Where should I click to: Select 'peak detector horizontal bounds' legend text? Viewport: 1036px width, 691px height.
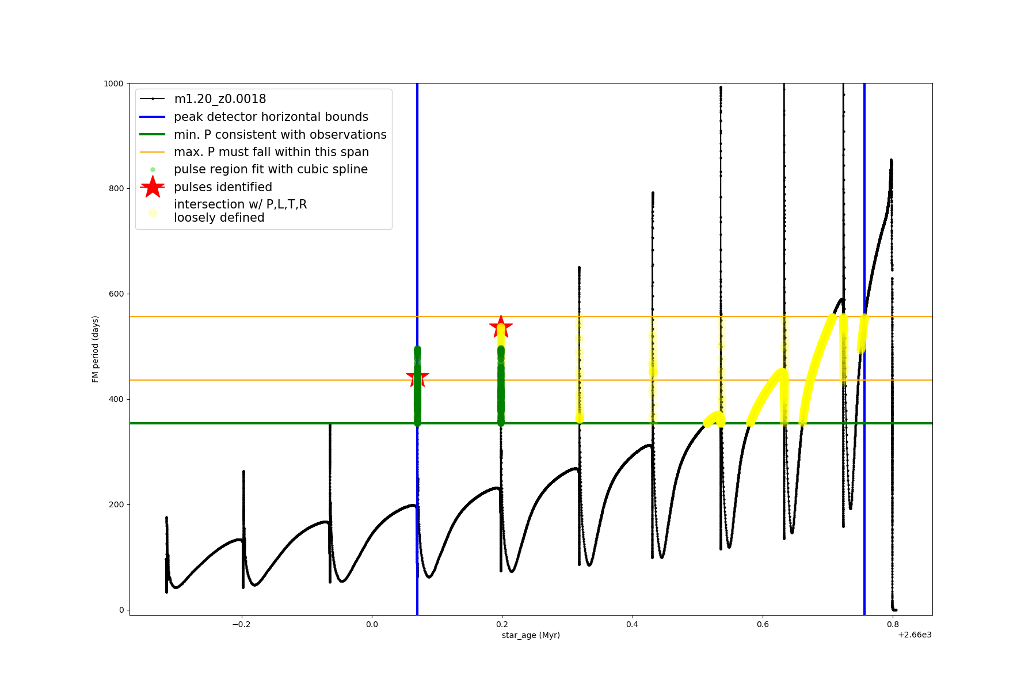[271, 117]
